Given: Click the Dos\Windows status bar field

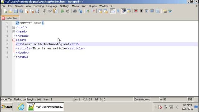Looking at the screenshot, I should (146, 100).
